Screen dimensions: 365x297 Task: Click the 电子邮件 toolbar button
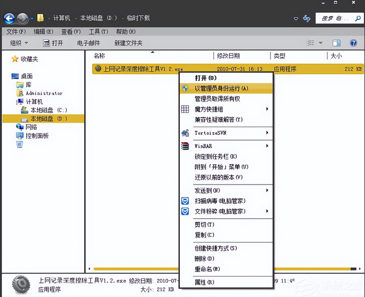pyautogui.click(x=89, y=43)
